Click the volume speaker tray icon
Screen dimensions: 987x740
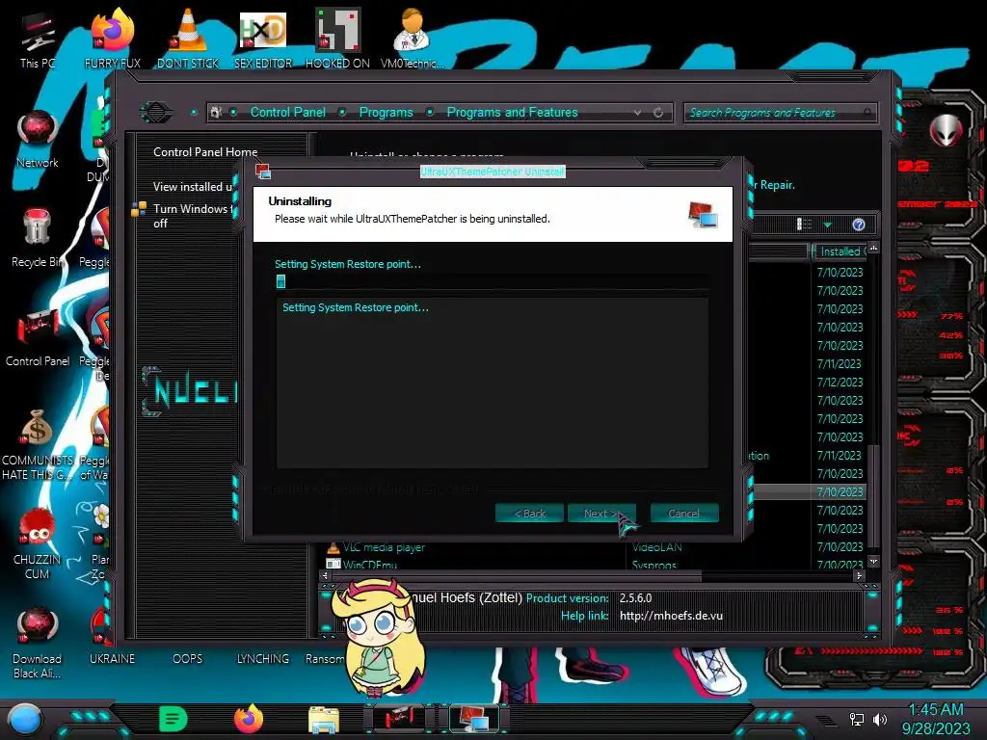click(x=879, y=719)
